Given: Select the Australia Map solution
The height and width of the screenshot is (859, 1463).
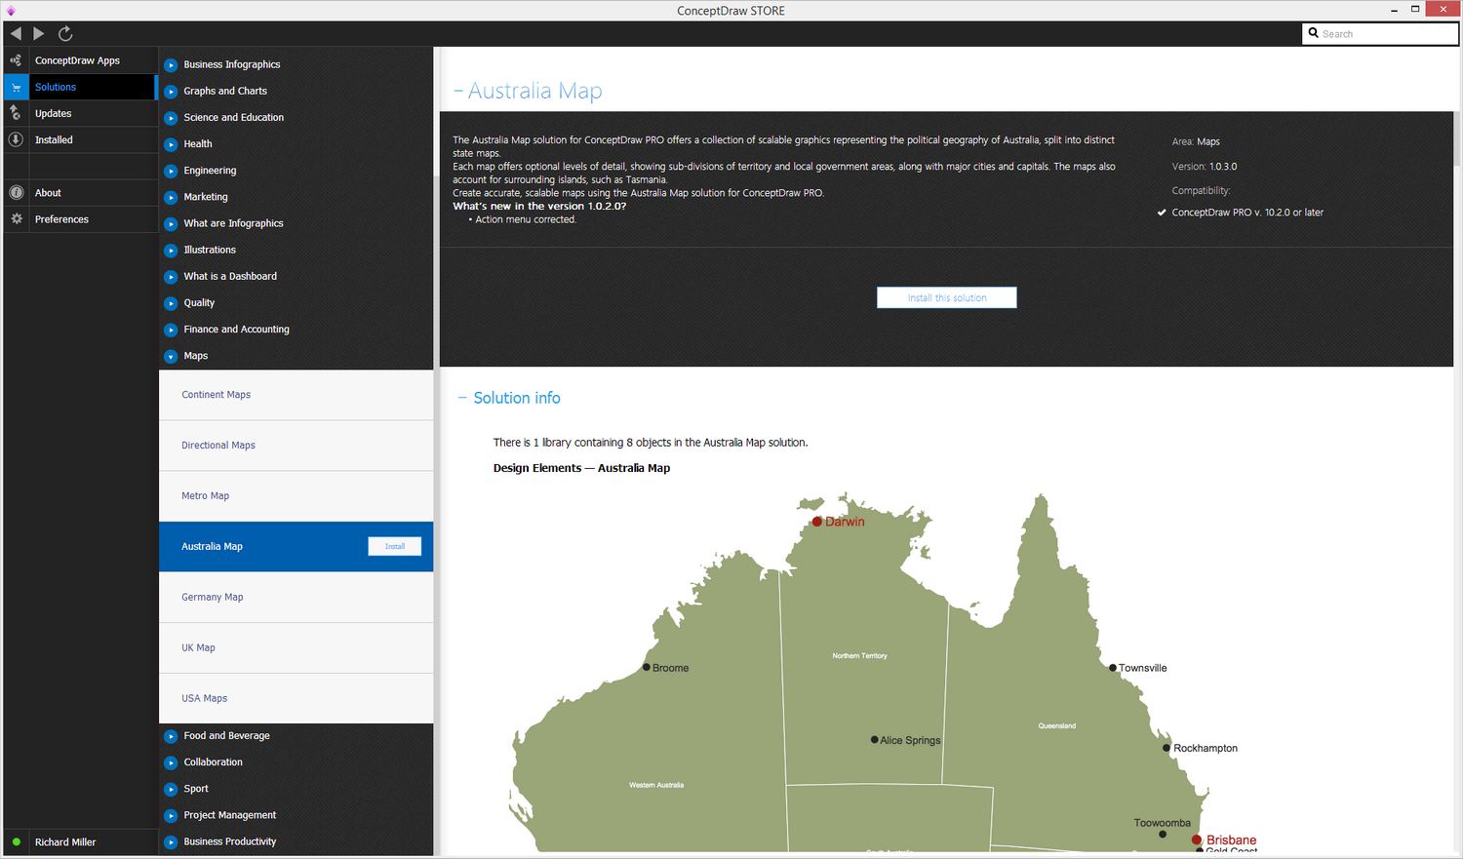Looking at the screenshot, I should click(296, 547).
